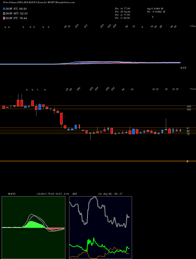Select the DOW PT: 70.44 label
Viewport: 196px width, 259px height.
click(16, 18)
